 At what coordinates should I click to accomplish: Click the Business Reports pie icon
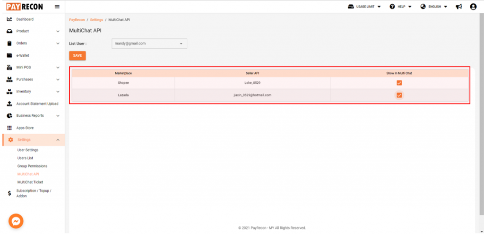point(9,115)
